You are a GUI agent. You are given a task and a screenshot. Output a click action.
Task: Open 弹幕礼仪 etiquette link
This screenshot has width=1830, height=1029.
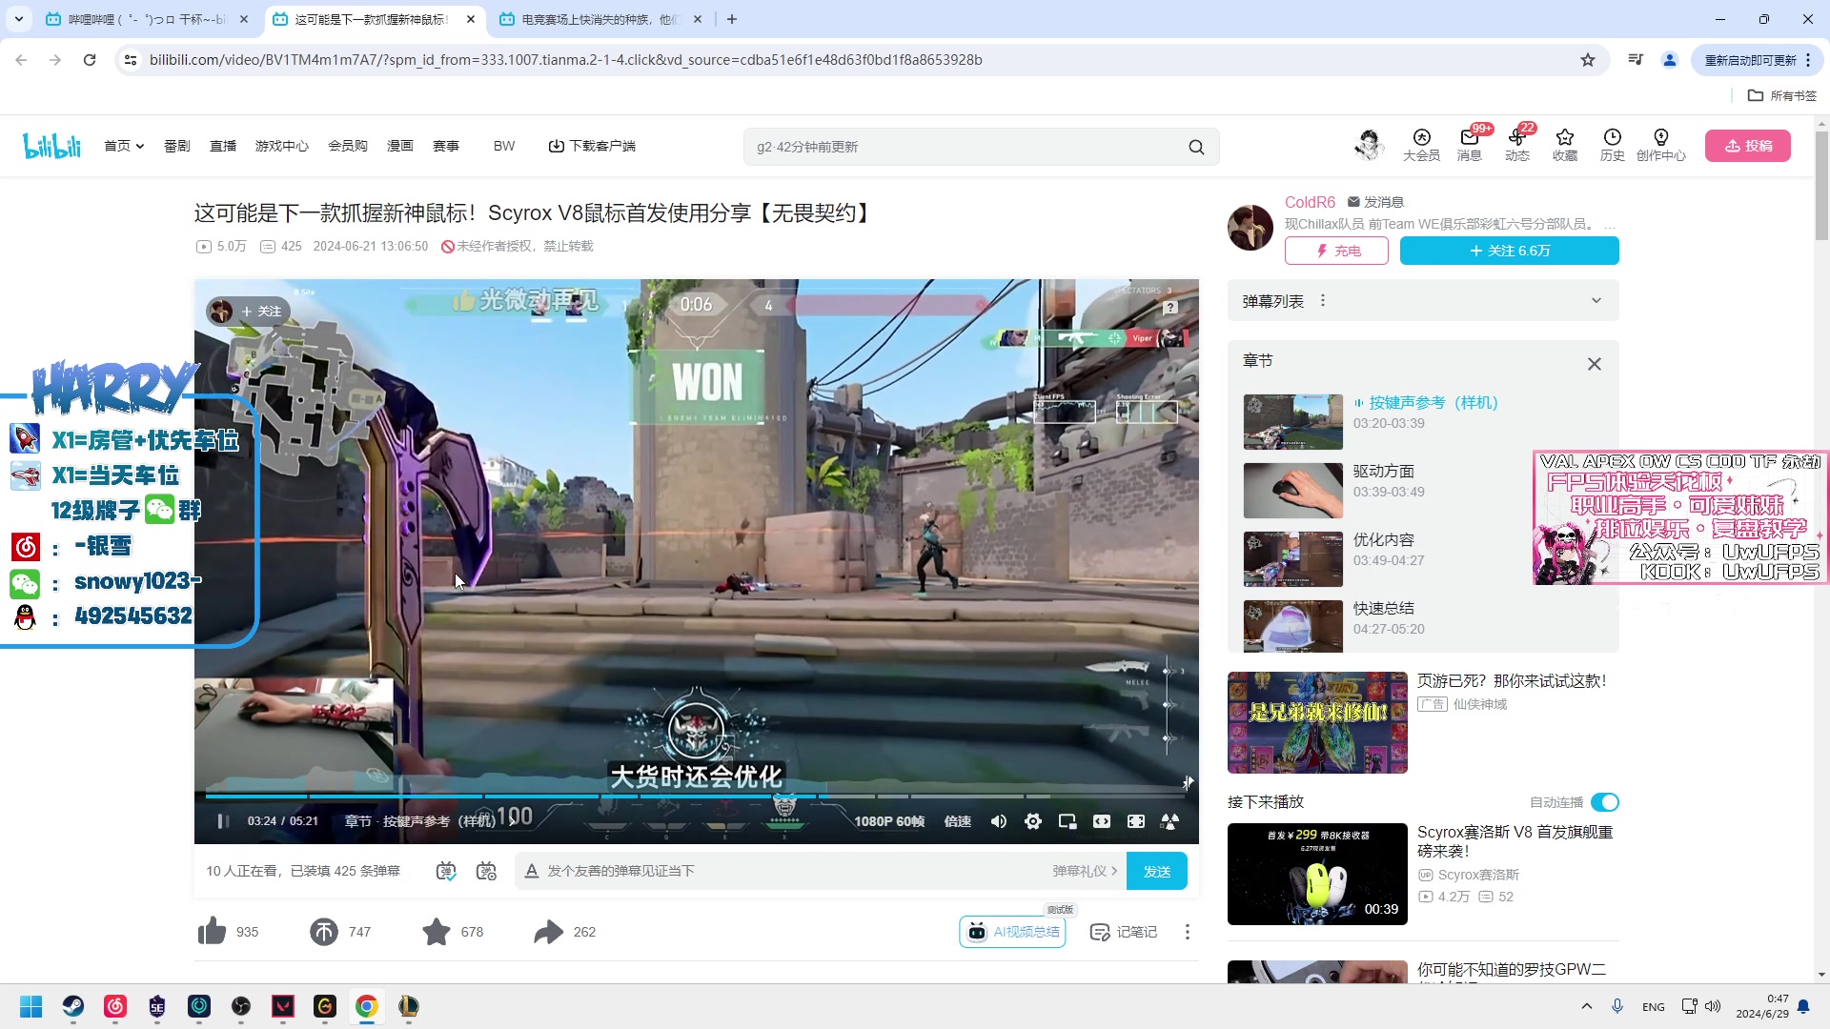(1085, 871)
